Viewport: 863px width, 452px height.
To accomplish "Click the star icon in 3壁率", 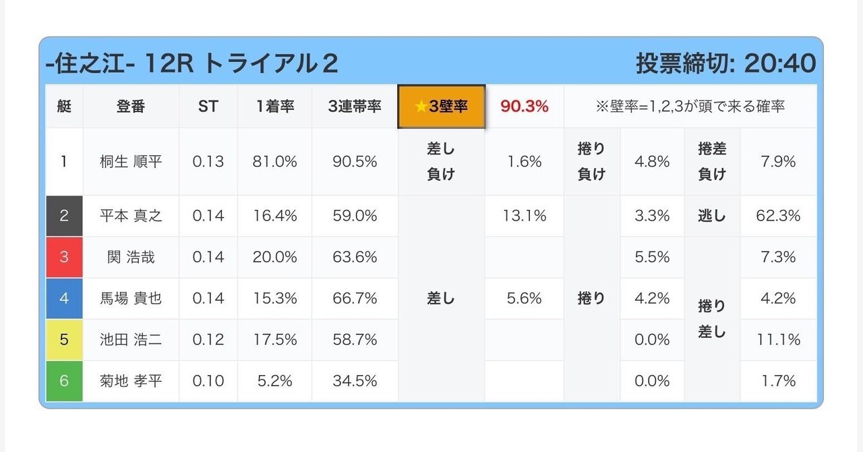I will pyautogui.click(x=421, y=107).
